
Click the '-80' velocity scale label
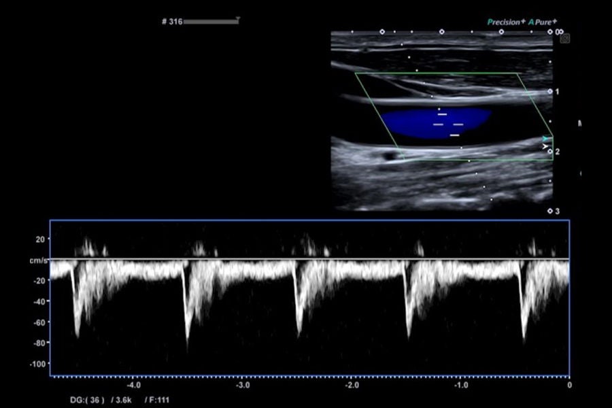point(39,343)
